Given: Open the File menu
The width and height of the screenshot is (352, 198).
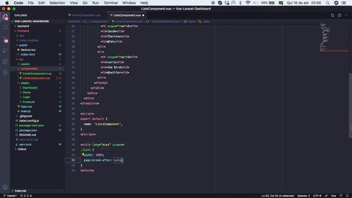Looking at the screenshot, I should [x=31, y=3].
